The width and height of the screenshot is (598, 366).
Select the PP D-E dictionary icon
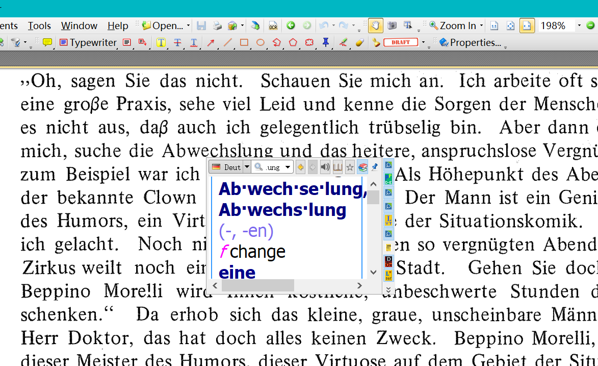pyautogui.click(x=388, y=179)
